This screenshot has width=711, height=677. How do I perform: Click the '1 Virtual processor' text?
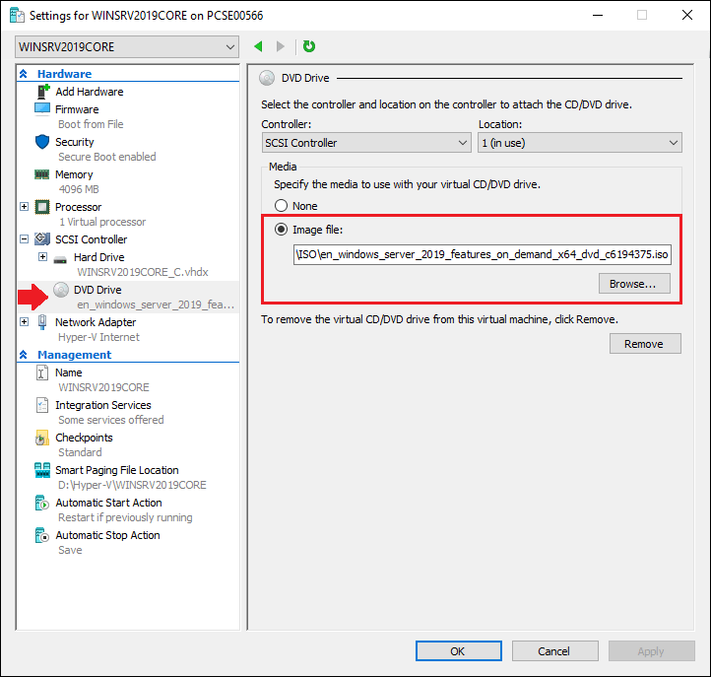pyautogui.click(x=102, y=222)
